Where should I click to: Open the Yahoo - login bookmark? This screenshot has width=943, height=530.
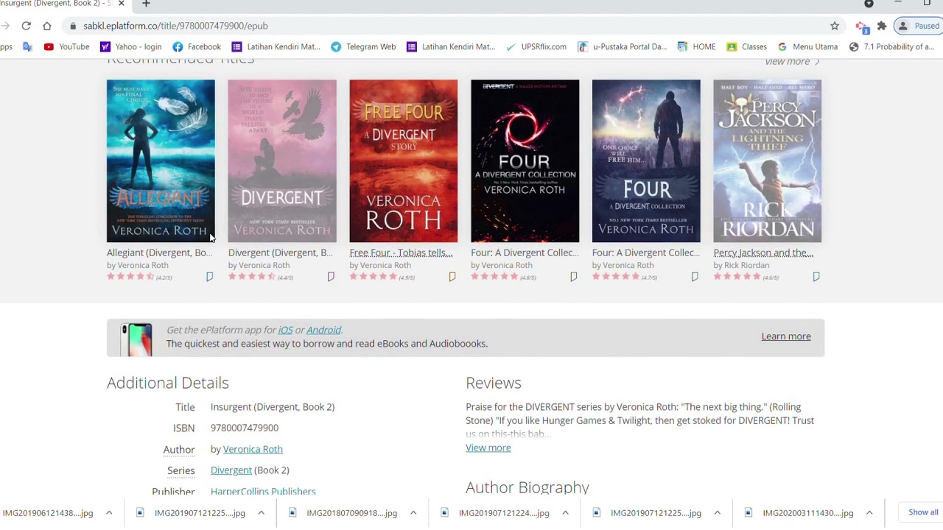130,46
